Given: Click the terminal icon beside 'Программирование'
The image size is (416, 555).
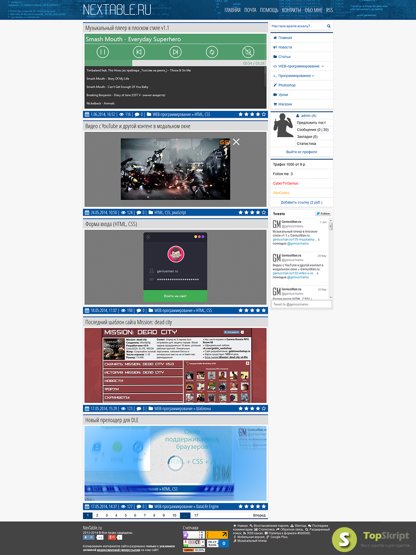Looking at the screenshot, I should coord(275,76).
